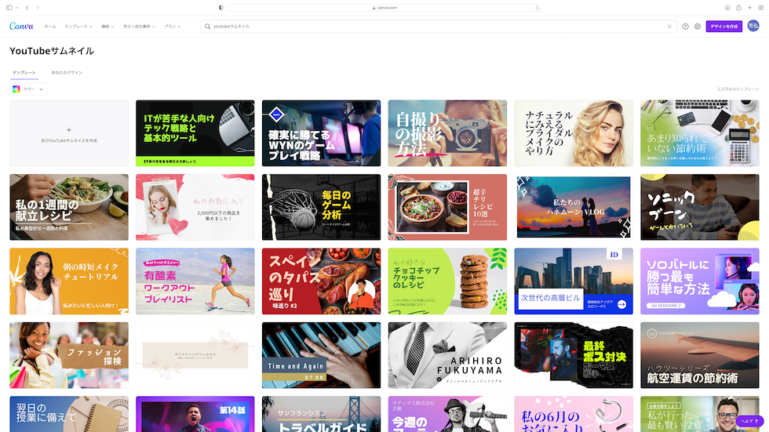Click the canva.com address bar

pos(384,7)
